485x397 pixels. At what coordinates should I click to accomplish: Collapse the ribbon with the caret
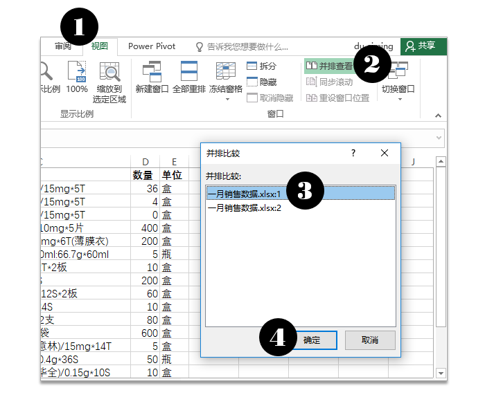(438, 116)
